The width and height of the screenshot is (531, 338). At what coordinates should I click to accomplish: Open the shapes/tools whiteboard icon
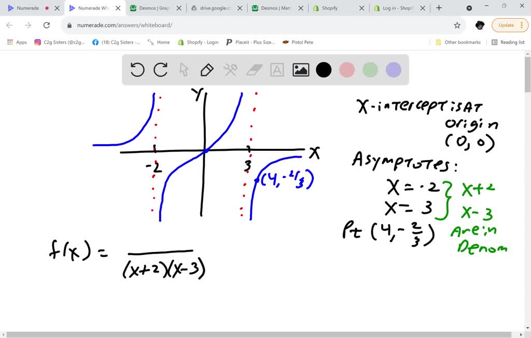click(x=230, y=69)
